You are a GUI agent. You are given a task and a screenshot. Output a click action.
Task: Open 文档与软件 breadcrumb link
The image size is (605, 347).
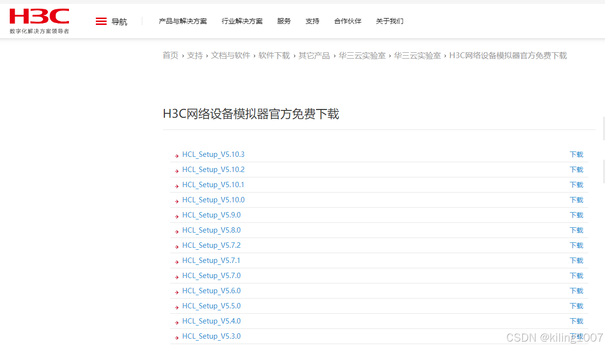(231, 56)
